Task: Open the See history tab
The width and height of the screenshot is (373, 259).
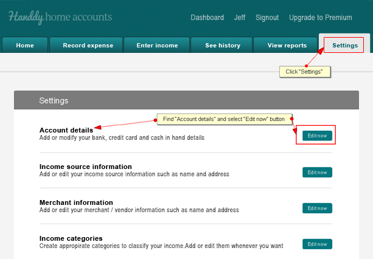Action: (x=221, y=45)
